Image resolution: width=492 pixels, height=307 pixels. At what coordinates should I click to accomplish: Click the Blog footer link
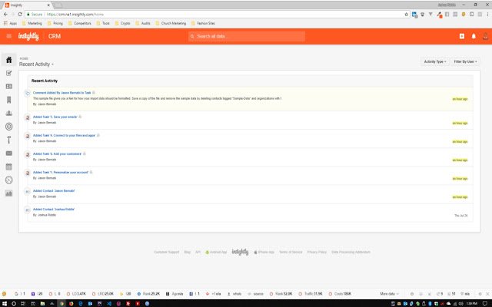tap(188, 253)
